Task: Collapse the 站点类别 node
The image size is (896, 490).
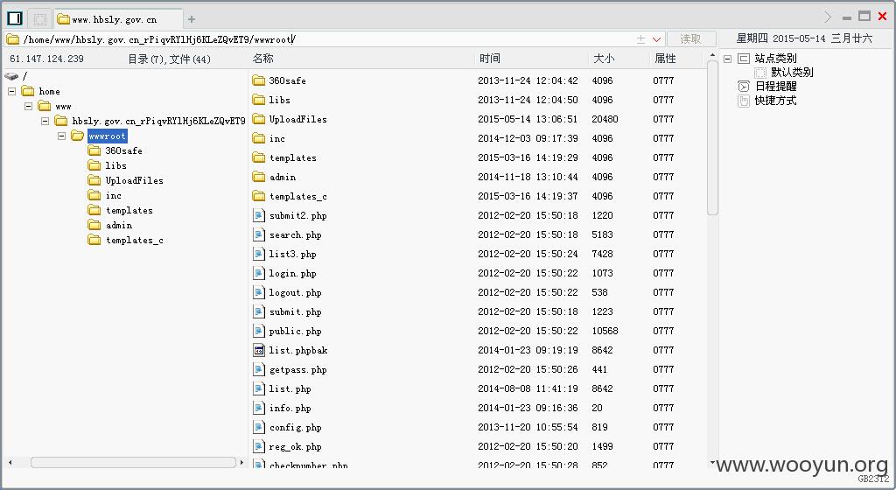Action: pyautogui.click(x=727, y=59)
